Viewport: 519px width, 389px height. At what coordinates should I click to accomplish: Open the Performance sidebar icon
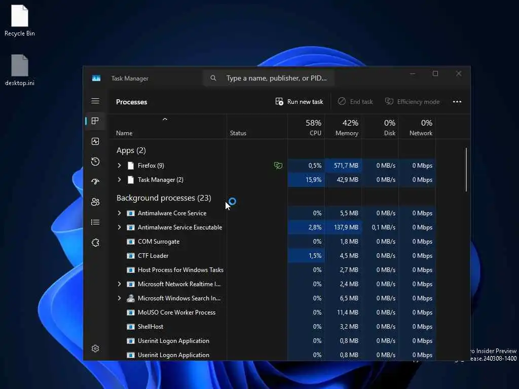click(x=95, y=142)
